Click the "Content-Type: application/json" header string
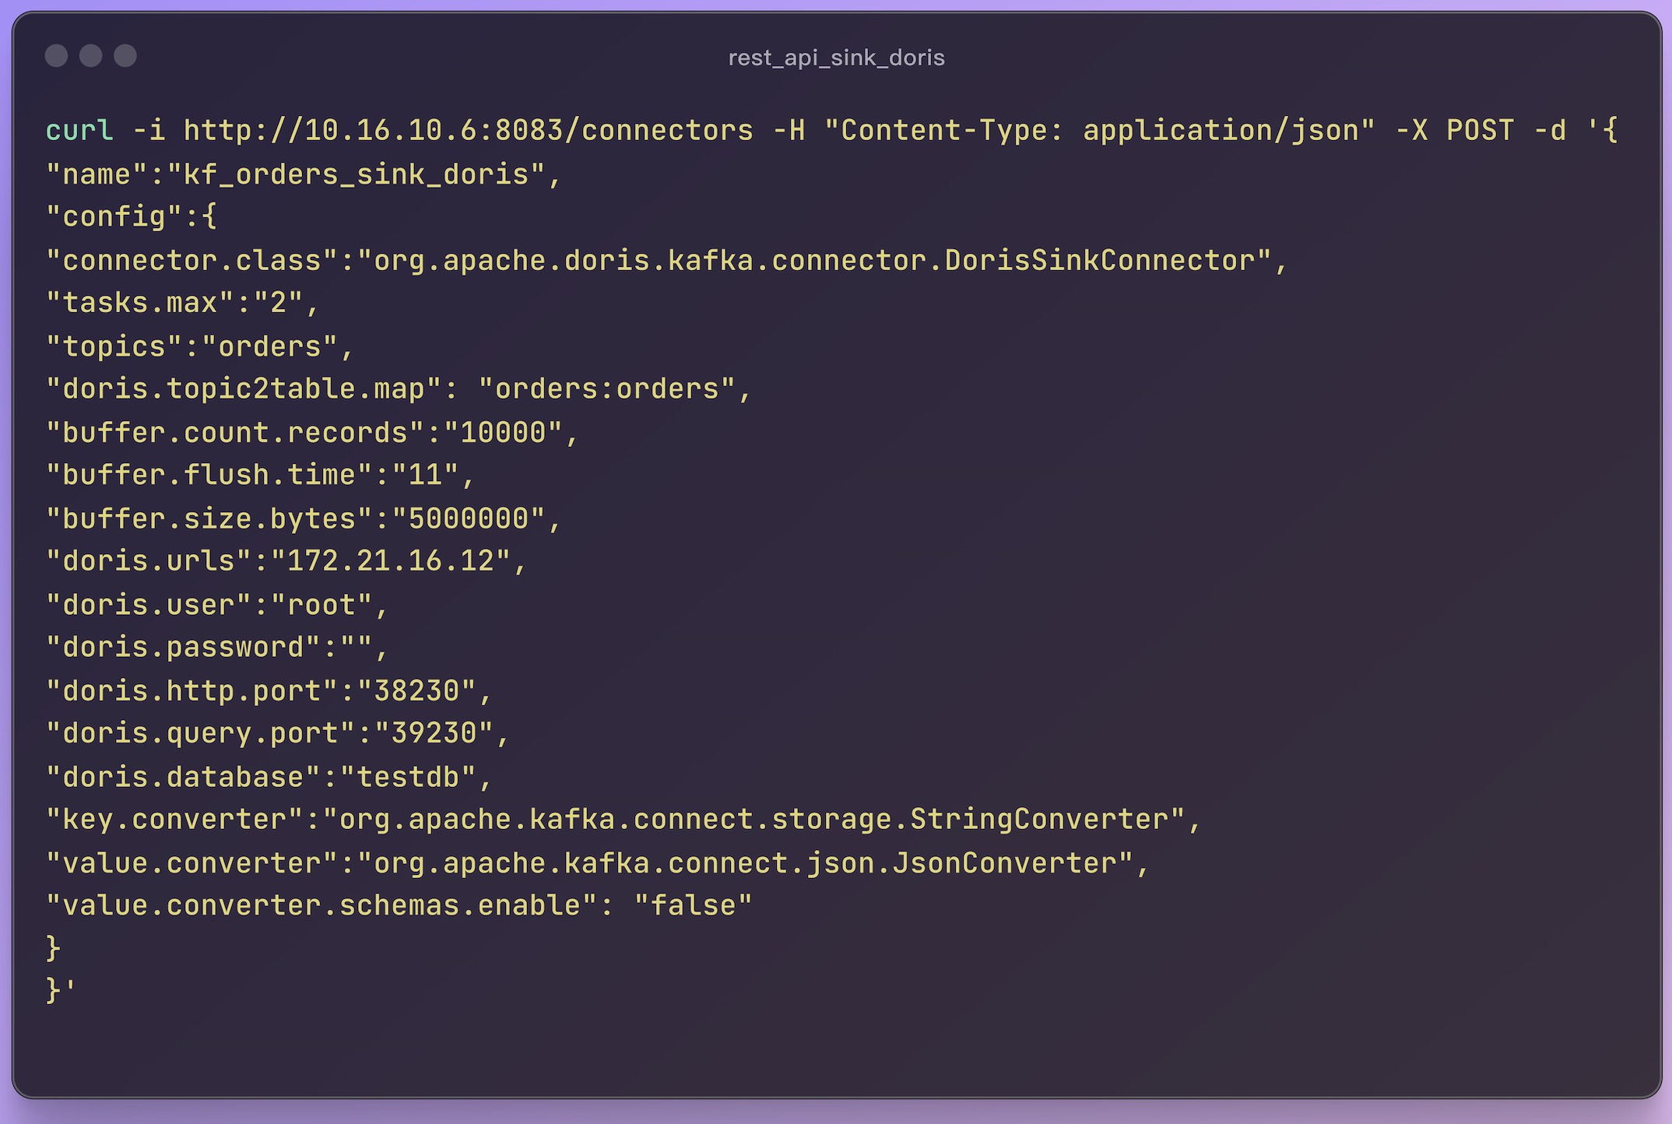1672x1124 pixels. click(x=1099, y=130)
